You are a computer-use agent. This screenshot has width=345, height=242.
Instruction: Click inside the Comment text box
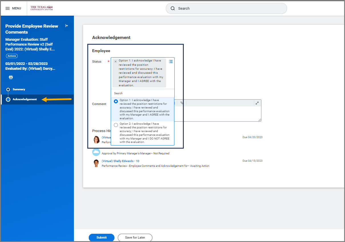click(223, 114)
